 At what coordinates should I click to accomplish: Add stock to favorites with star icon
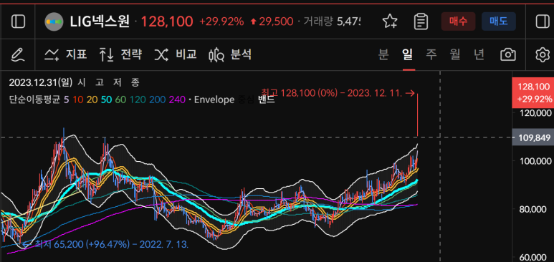390,21
